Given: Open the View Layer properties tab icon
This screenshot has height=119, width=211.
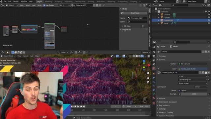Looking at the screenshot, I should [154, 60].
